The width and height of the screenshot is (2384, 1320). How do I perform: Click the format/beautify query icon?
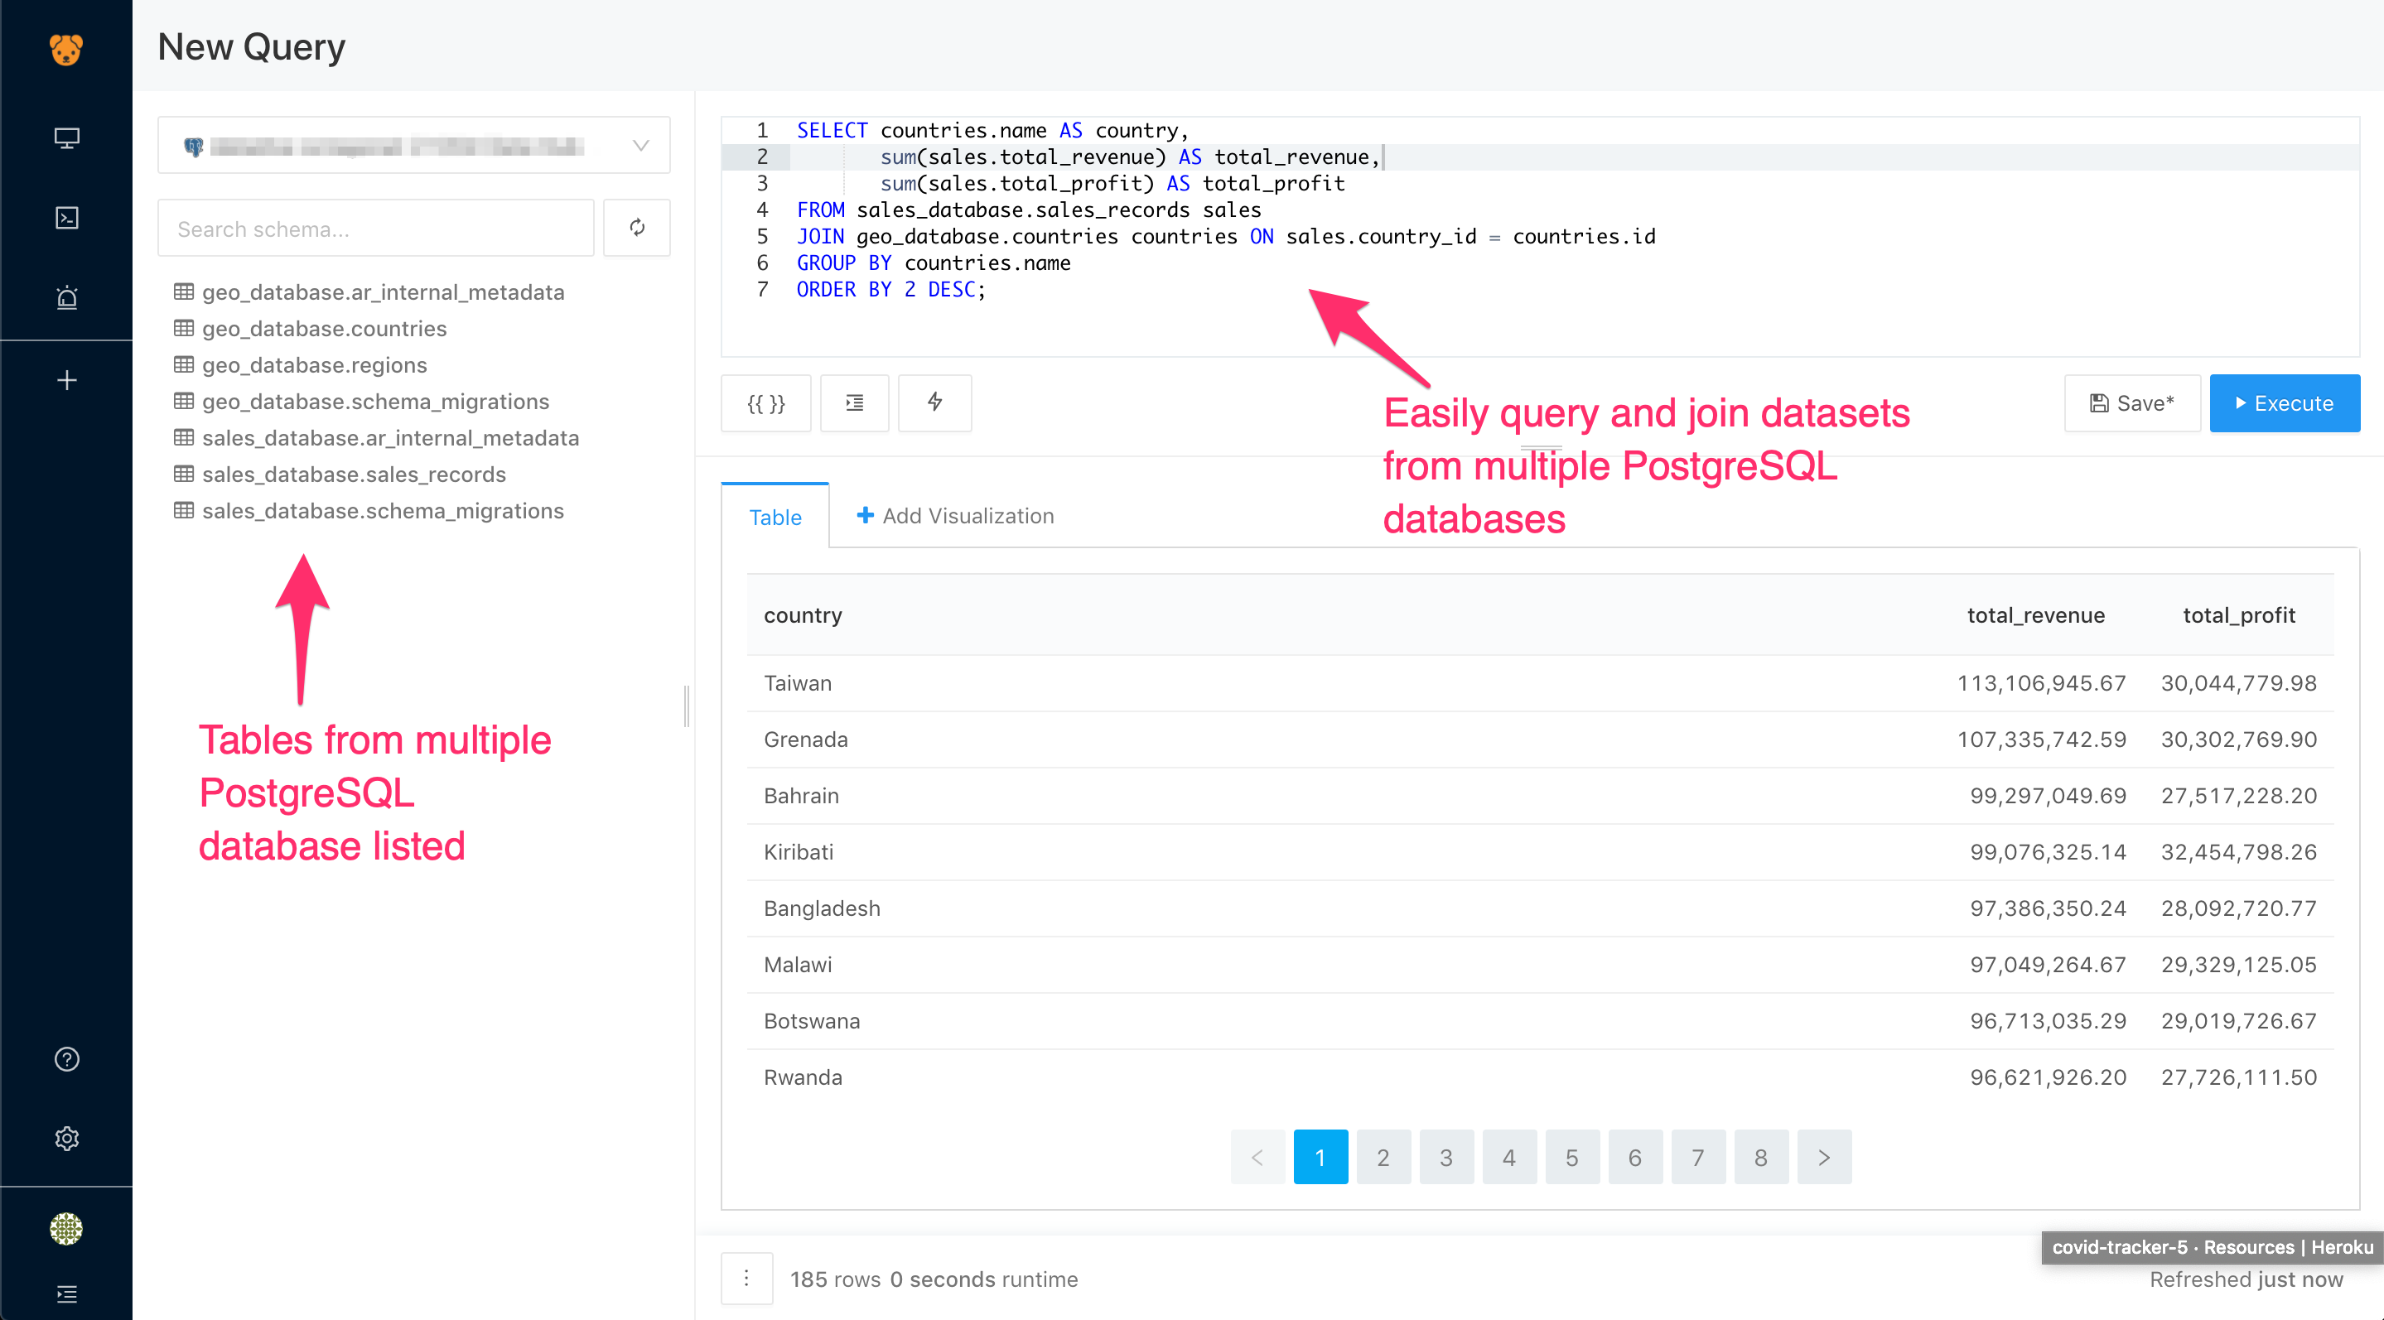coord(854,403)
